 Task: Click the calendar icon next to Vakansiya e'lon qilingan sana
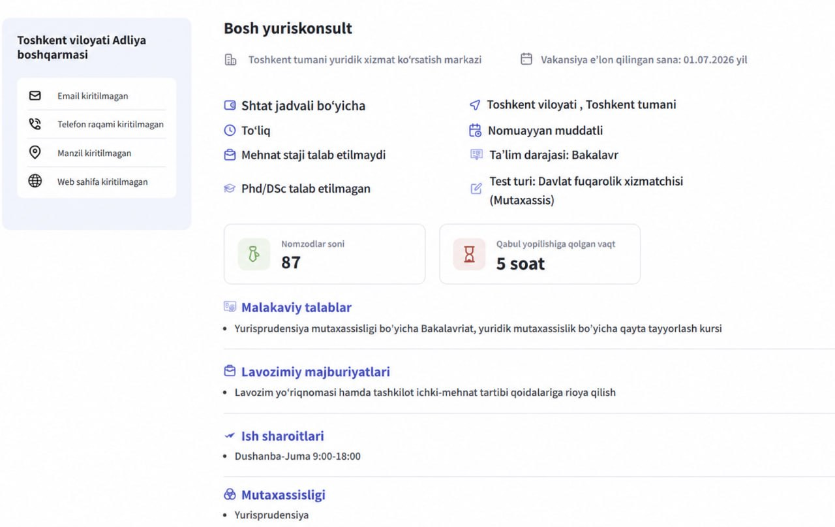pyautogui.click(x=526, y=59)
